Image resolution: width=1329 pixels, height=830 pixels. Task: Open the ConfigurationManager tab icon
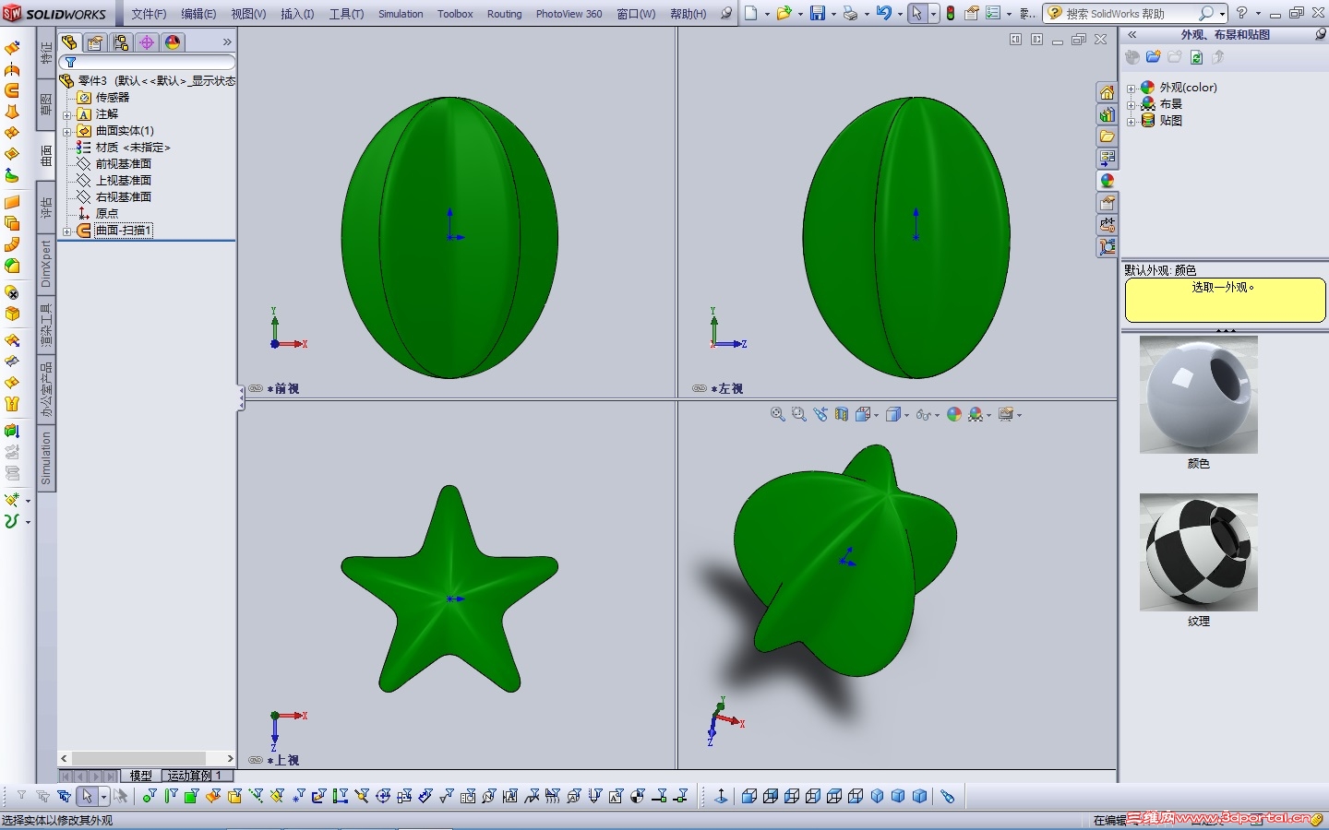(x=121, y=42)
